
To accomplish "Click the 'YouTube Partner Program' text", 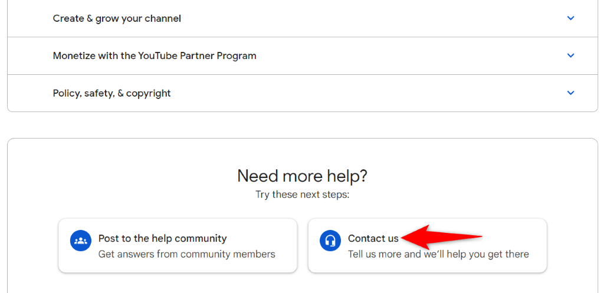I will pyautogui.click(x=197, y=56).
